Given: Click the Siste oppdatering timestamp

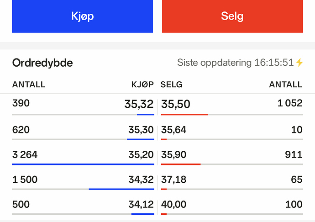Looking at the screenshot, I should click(x=236, y=63).
